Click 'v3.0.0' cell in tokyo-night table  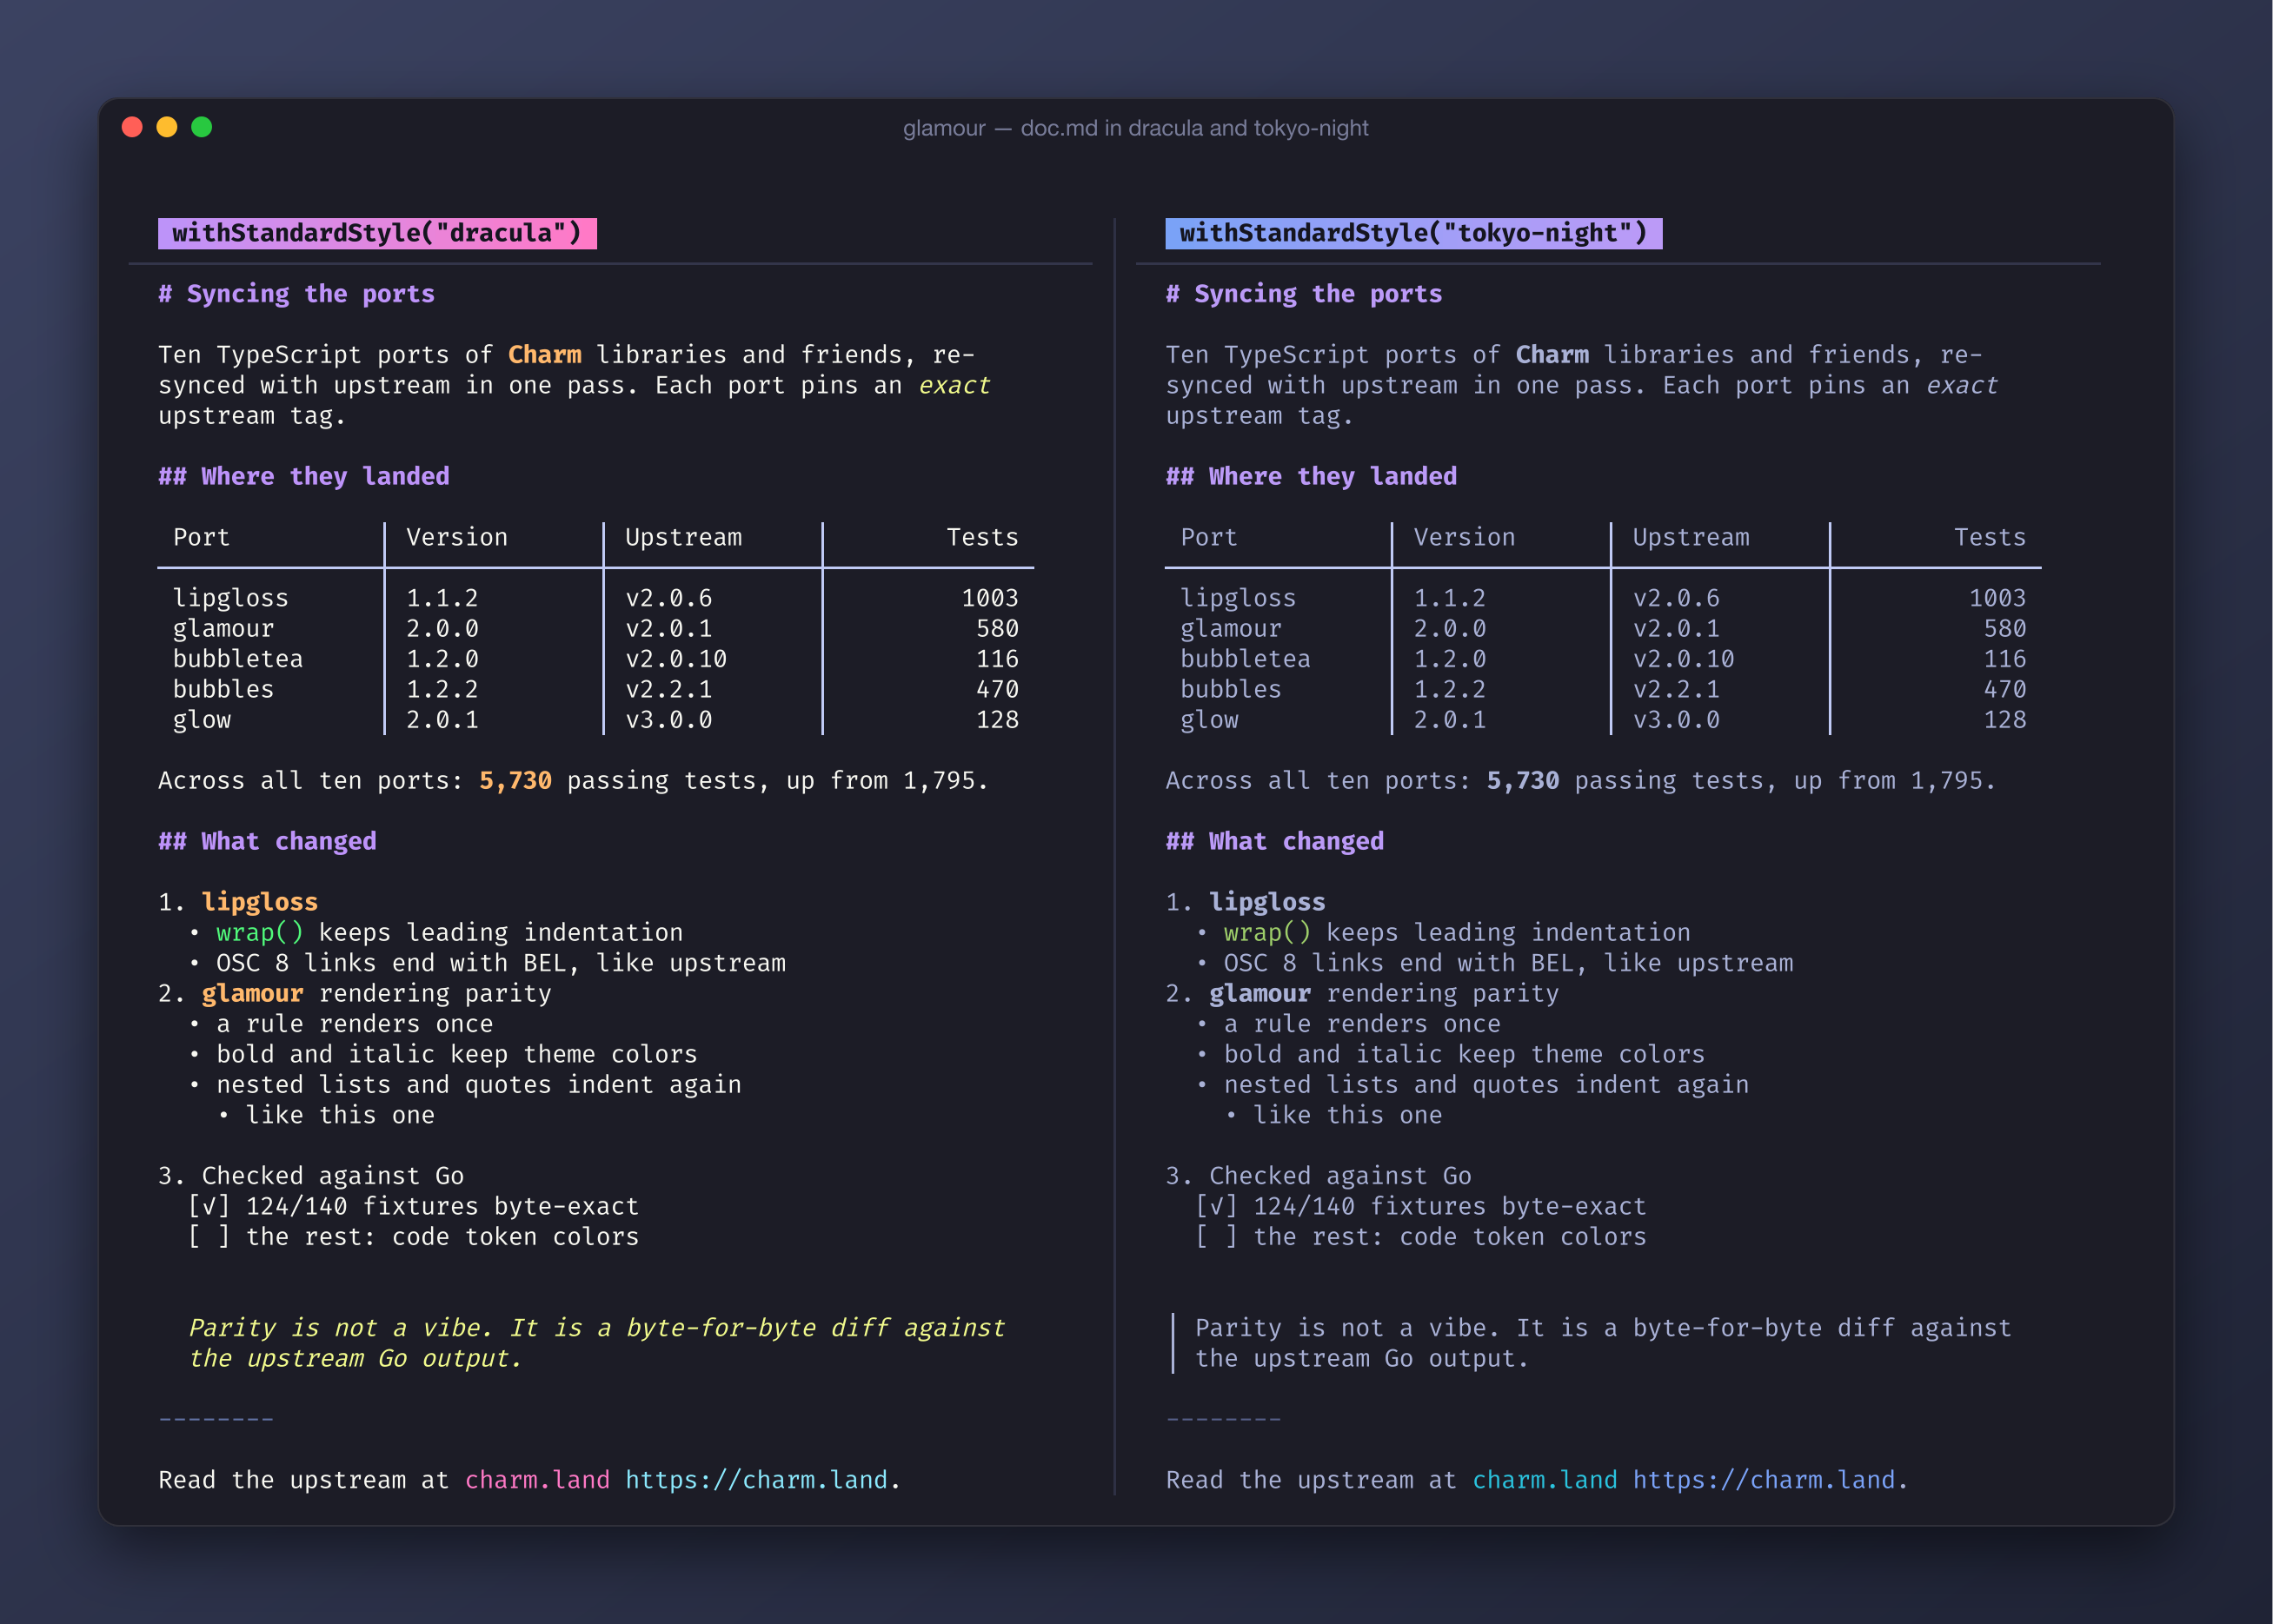pos(1677,720)
